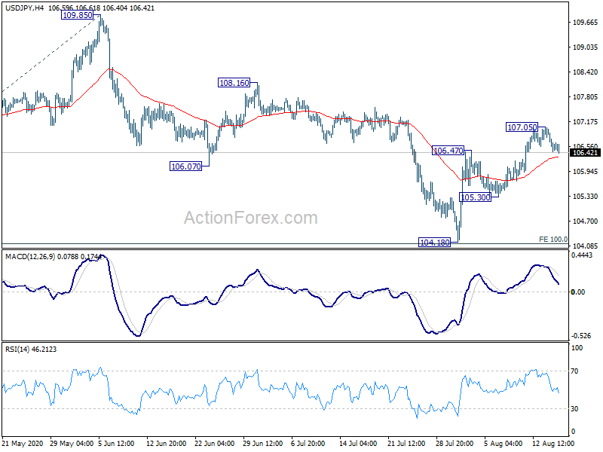Image resolution: width=603 pixels, height=452 pixels.
Task: Click the 29 May 04:00 time label
Action: click(x=72, y=444)
